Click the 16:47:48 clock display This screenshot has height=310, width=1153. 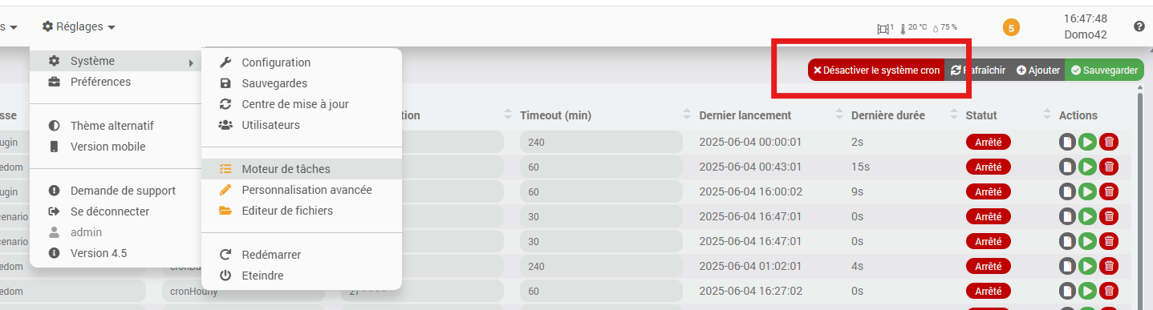(1086, 18)
